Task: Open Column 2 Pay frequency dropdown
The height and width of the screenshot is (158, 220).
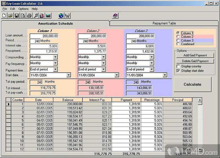Action: (x=103, y=63)
